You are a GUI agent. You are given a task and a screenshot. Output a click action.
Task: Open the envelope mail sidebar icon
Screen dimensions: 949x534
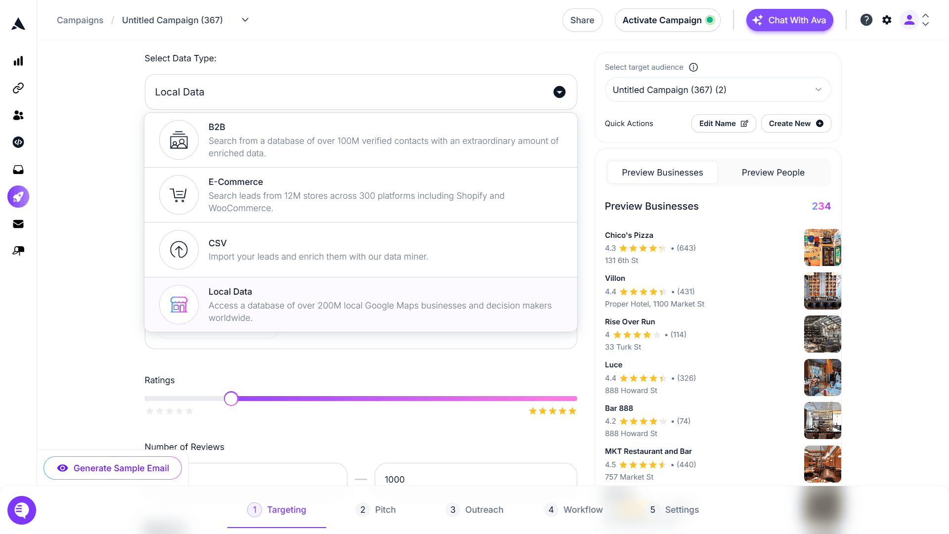click(18, 224)
